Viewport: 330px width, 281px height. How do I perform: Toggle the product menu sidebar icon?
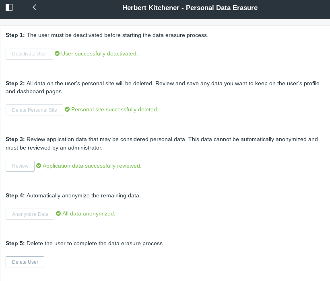(9, 8)
